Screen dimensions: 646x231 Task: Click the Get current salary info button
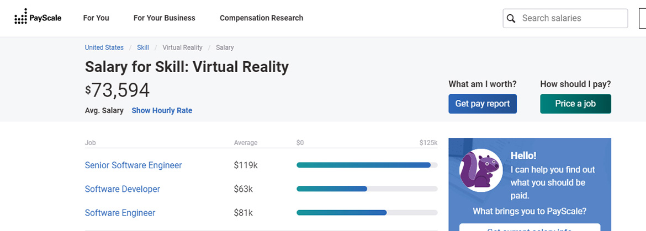pos(529,228)
